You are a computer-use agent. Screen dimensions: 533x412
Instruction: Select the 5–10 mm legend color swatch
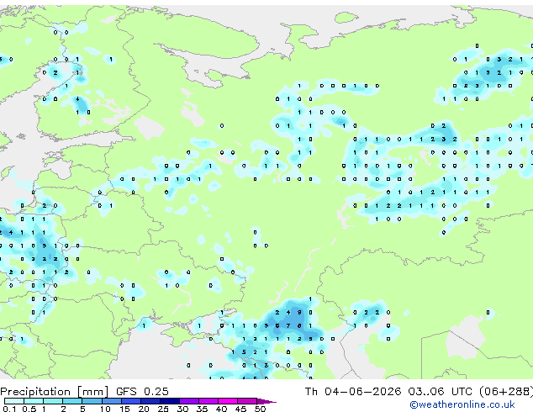(x=92, y=401)
